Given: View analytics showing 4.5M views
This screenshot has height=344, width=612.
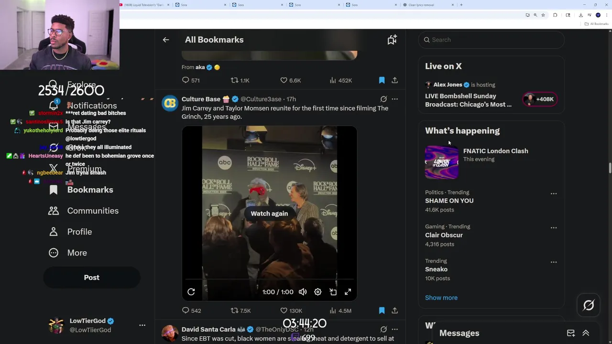Looking at the screenshot, I should coord(340,311).
